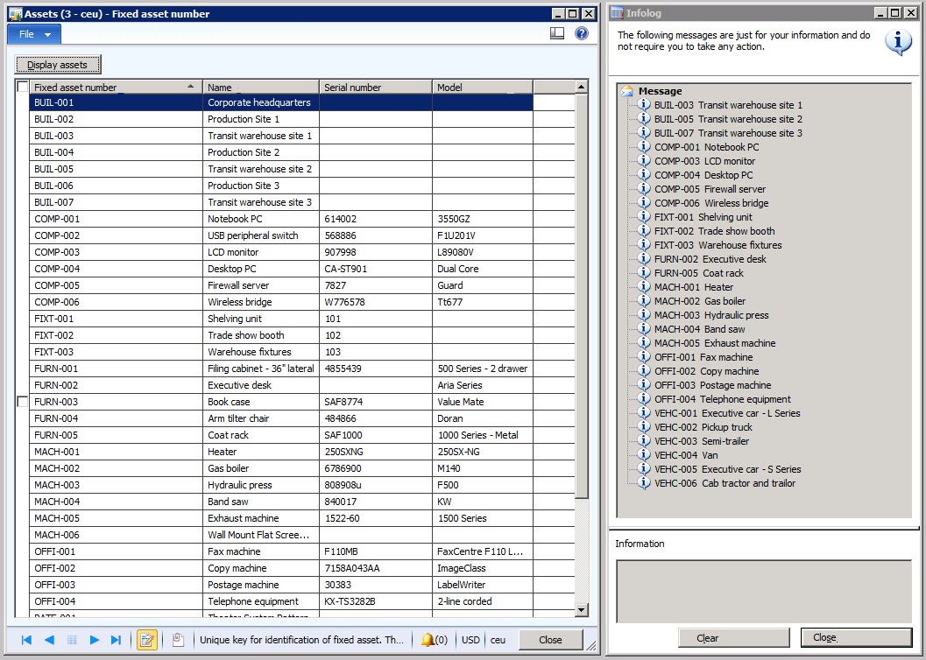
Task: Select the COMP-002 asset number cell
Action: click(x=116, y=235)
